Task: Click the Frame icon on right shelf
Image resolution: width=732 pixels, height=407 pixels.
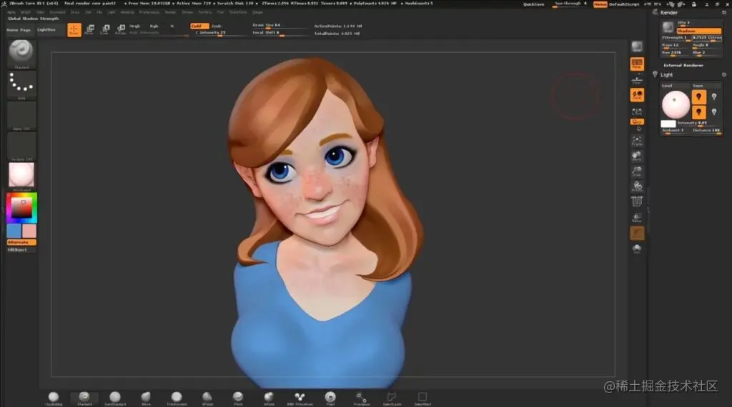Action: (x=637, y=141)
